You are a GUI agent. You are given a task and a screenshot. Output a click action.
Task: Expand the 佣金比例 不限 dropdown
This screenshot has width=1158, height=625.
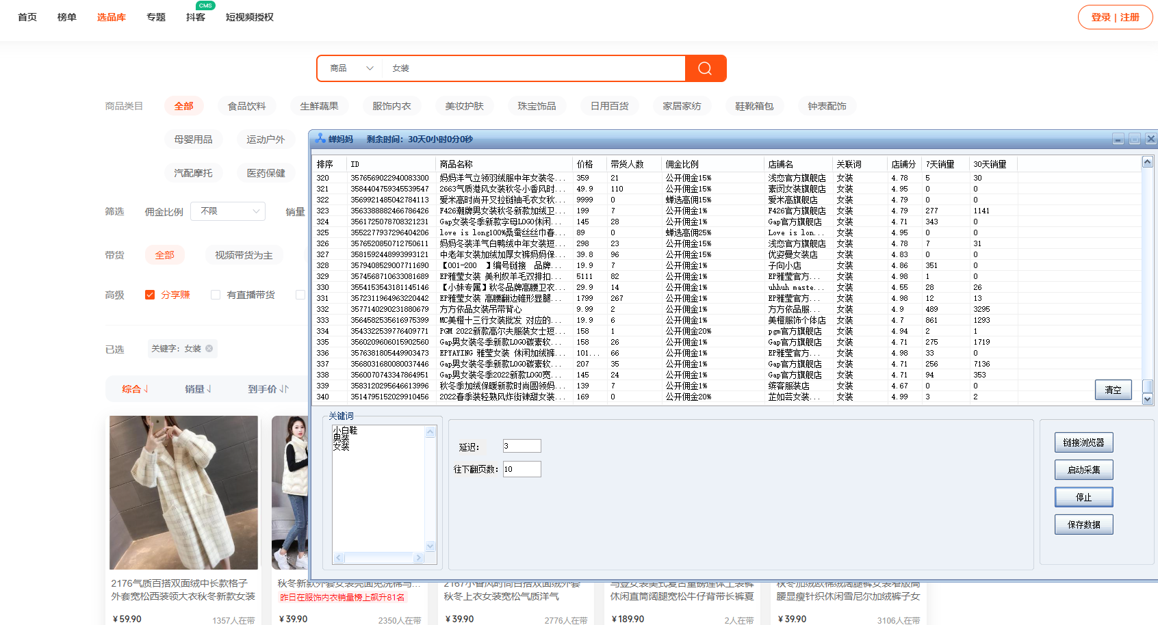pyautogui.click(x=229, y=211)
